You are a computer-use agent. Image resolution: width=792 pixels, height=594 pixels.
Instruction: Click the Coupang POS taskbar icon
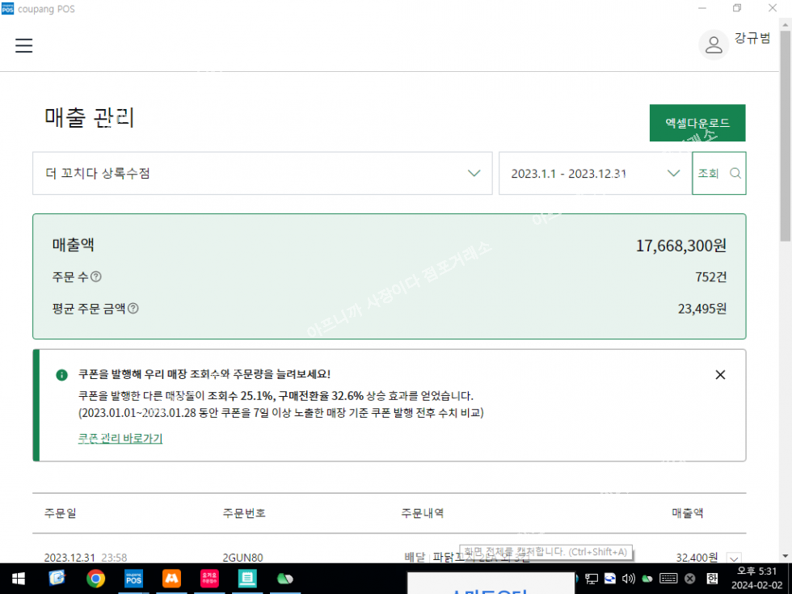point(133,579)
